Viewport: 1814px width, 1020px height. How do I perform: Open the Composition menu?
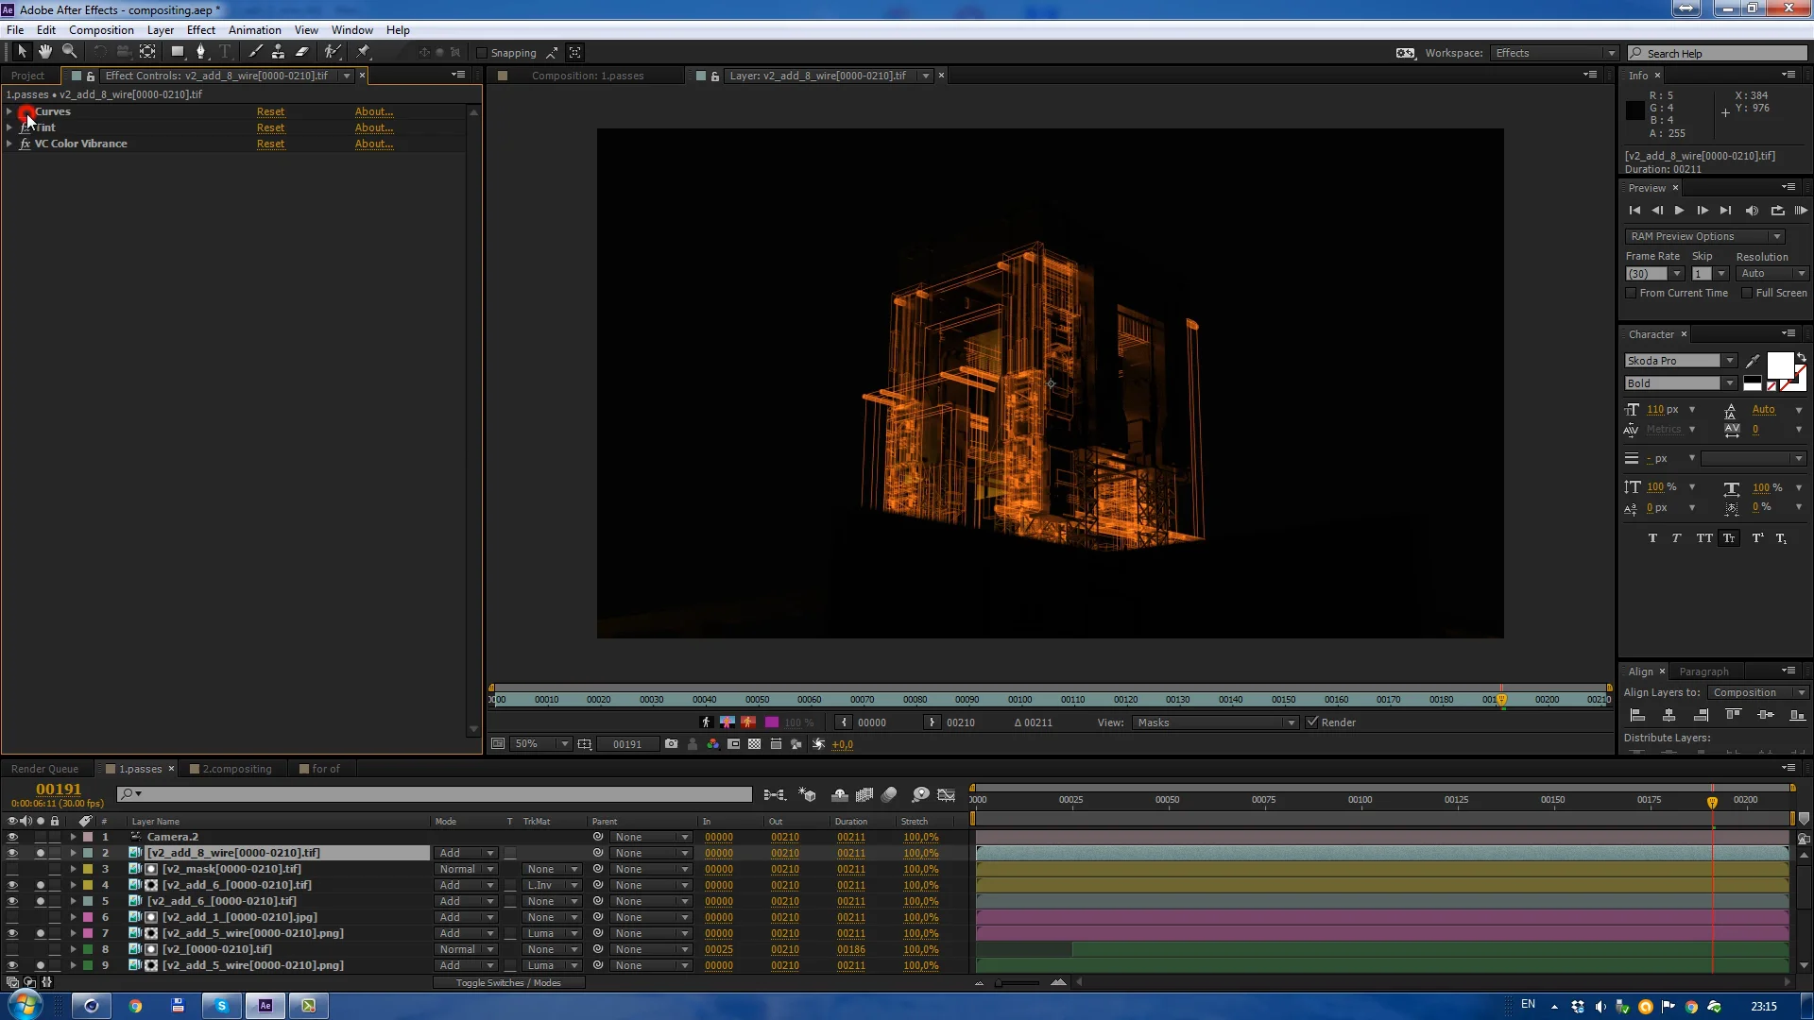click(x=101, y=30)
